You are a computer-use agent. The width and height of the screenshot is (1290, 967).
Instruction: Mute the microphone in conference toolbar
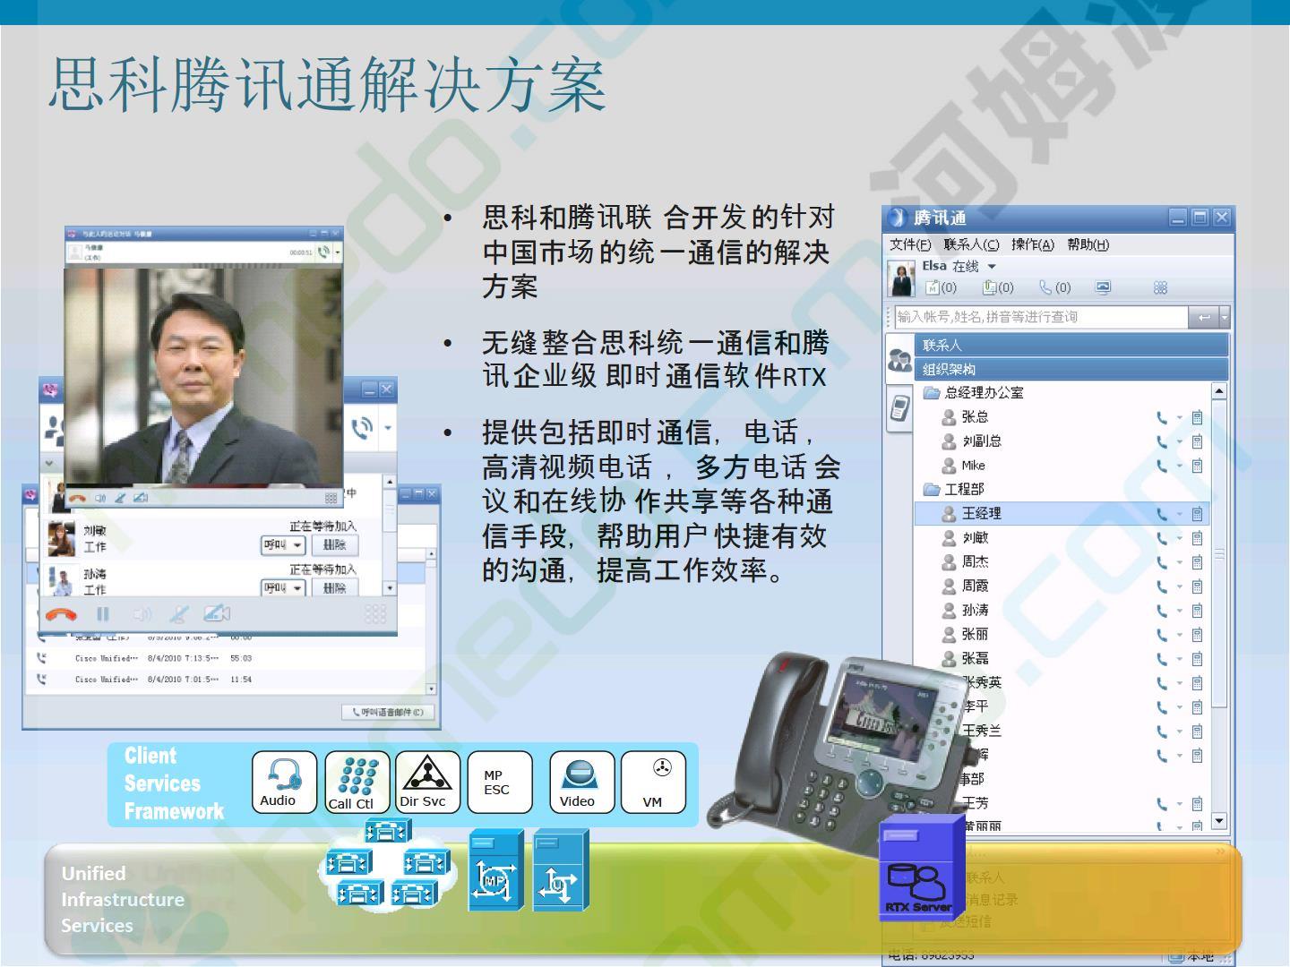pos(179,614)
